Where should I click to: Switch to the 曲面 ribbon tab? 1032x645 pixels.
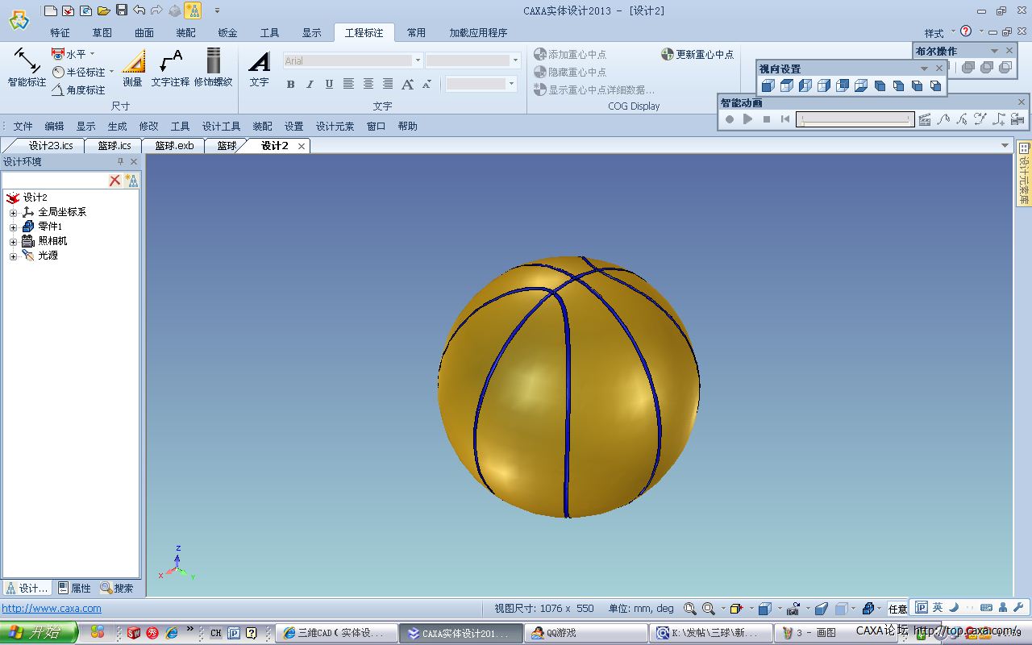pyautogui.click(x=144, y=33)
